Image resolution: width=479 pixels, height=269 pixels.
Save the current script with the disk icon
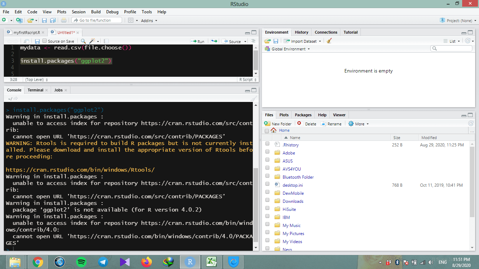click(44, 20)
